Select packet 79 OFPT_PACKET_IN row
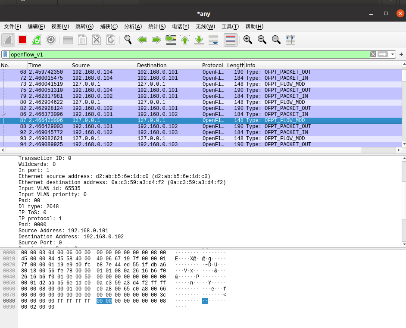Viewport: 406px width, 328px height. click(201, 96)
